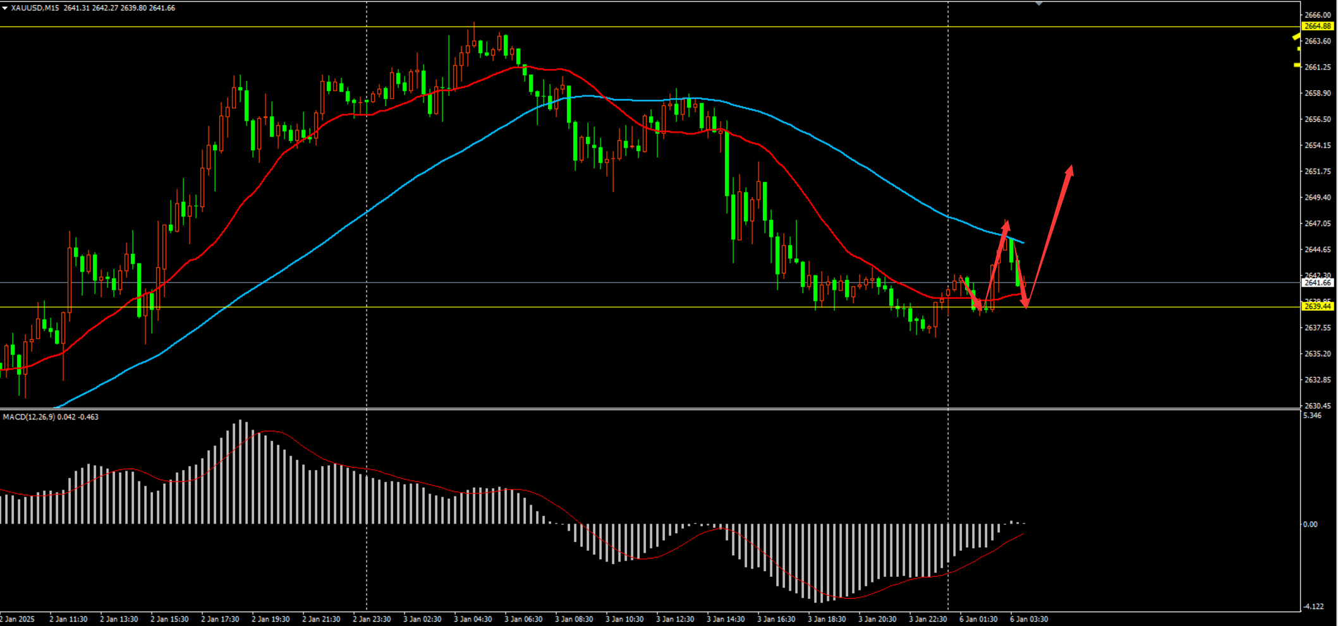This screenshot has width=1338, height=626.
Task: Click the 2647.05 price scale value
Action: pyautogui.click(x=1318, y=224)
